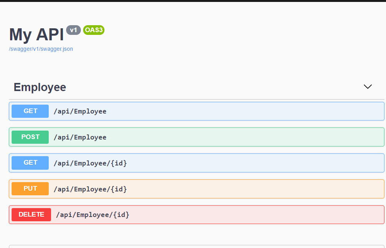
Task: Click the /api/Employee/{id} path in GET row
Action: tap(90, 163)
